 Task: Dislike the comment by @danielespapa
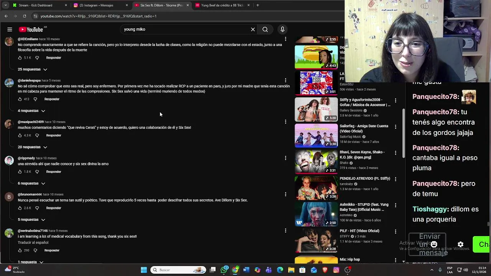(x=35, y=99)
